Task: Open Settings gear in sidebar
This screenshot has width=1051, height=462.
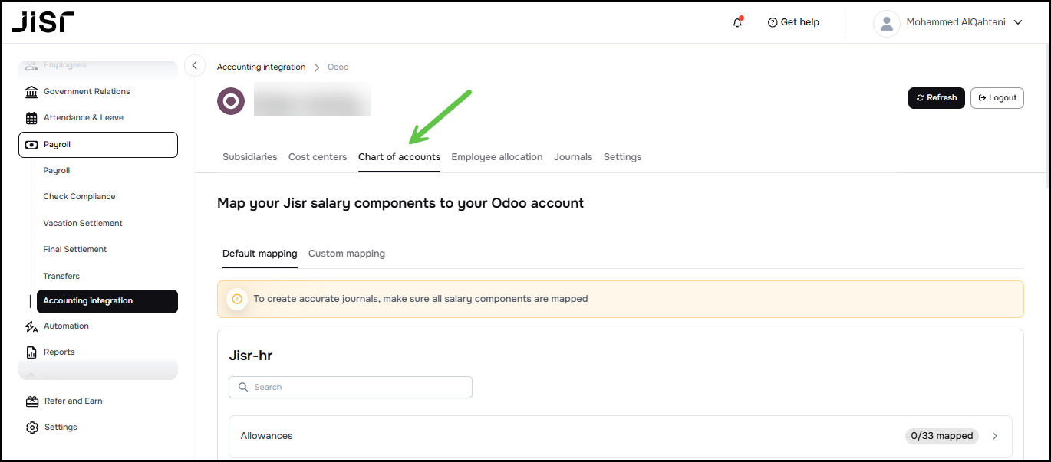Action: [x=31, y=428]
